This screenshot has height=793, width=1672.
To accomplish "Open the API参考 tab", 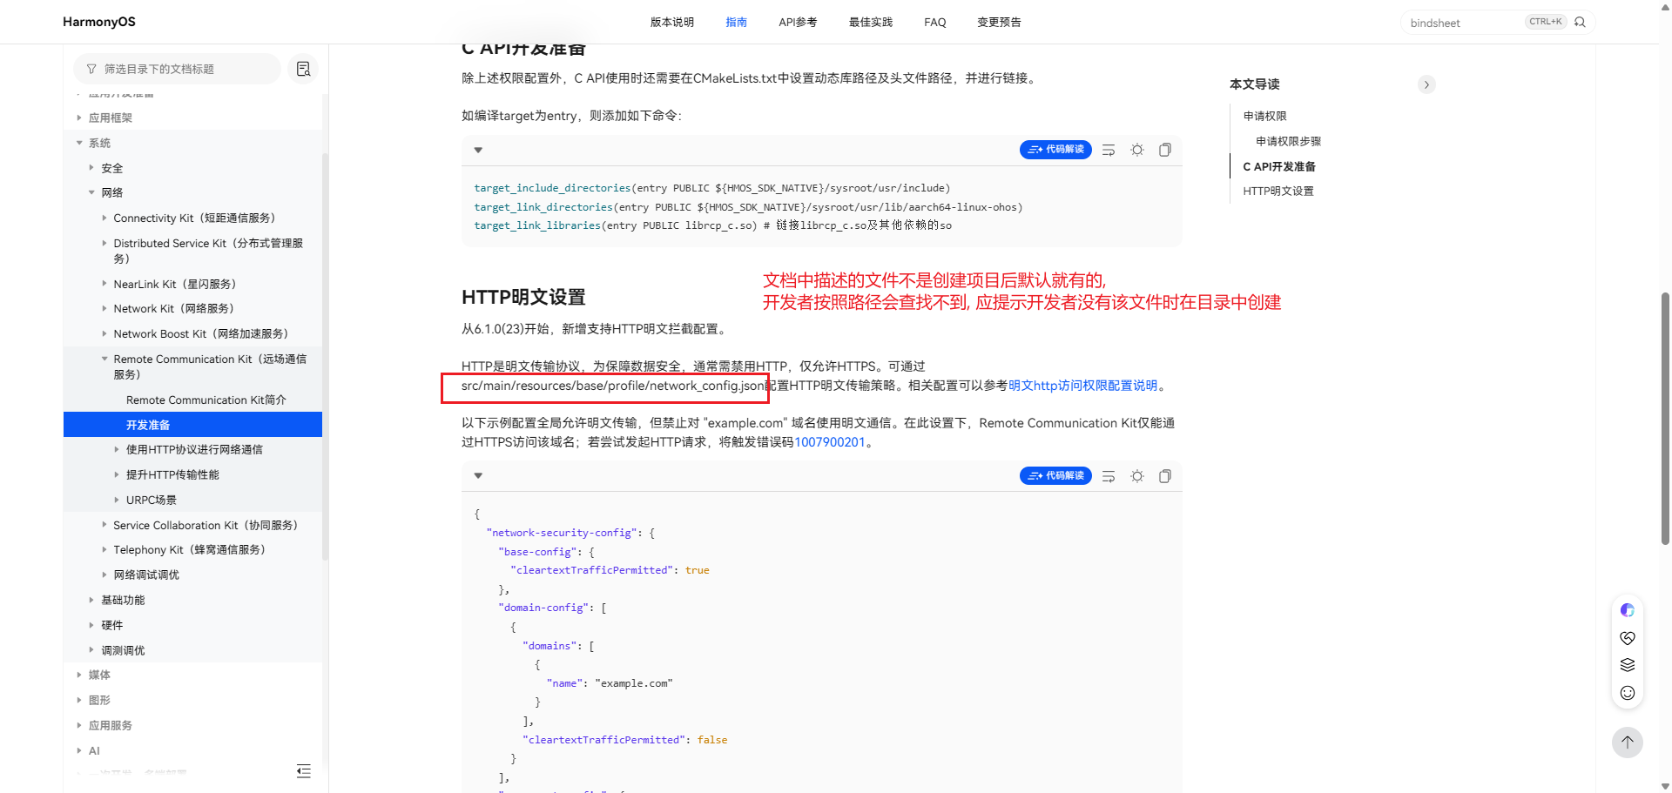I will pyautogui.click(x=798, y=23).
